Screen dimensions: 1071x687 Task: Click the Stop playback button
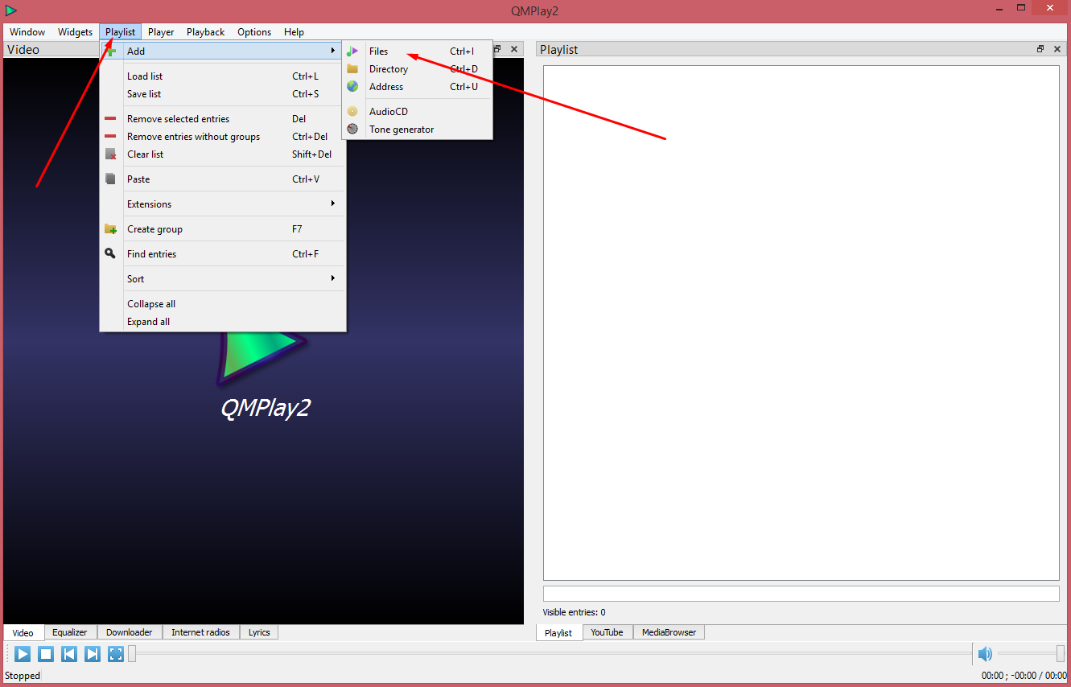point(46,654)
